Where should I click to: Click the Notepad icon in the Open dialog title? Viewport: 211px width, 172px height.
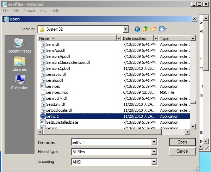pyautogui.click(x=6, y=19)
